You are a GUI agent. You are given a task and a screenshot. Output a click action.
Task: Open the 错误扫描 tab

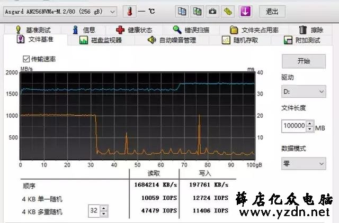[x=191, y=30]
